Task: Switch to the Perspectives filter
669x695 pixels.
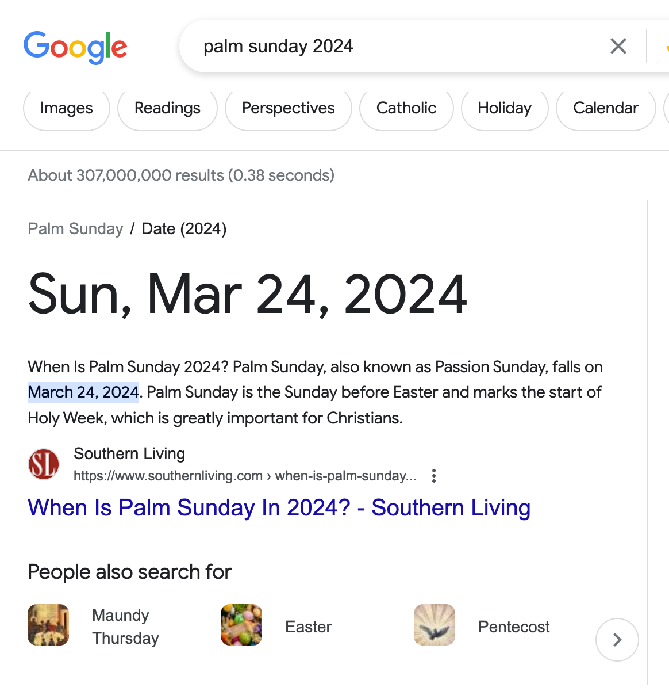Action: click(x=288, y=108)
